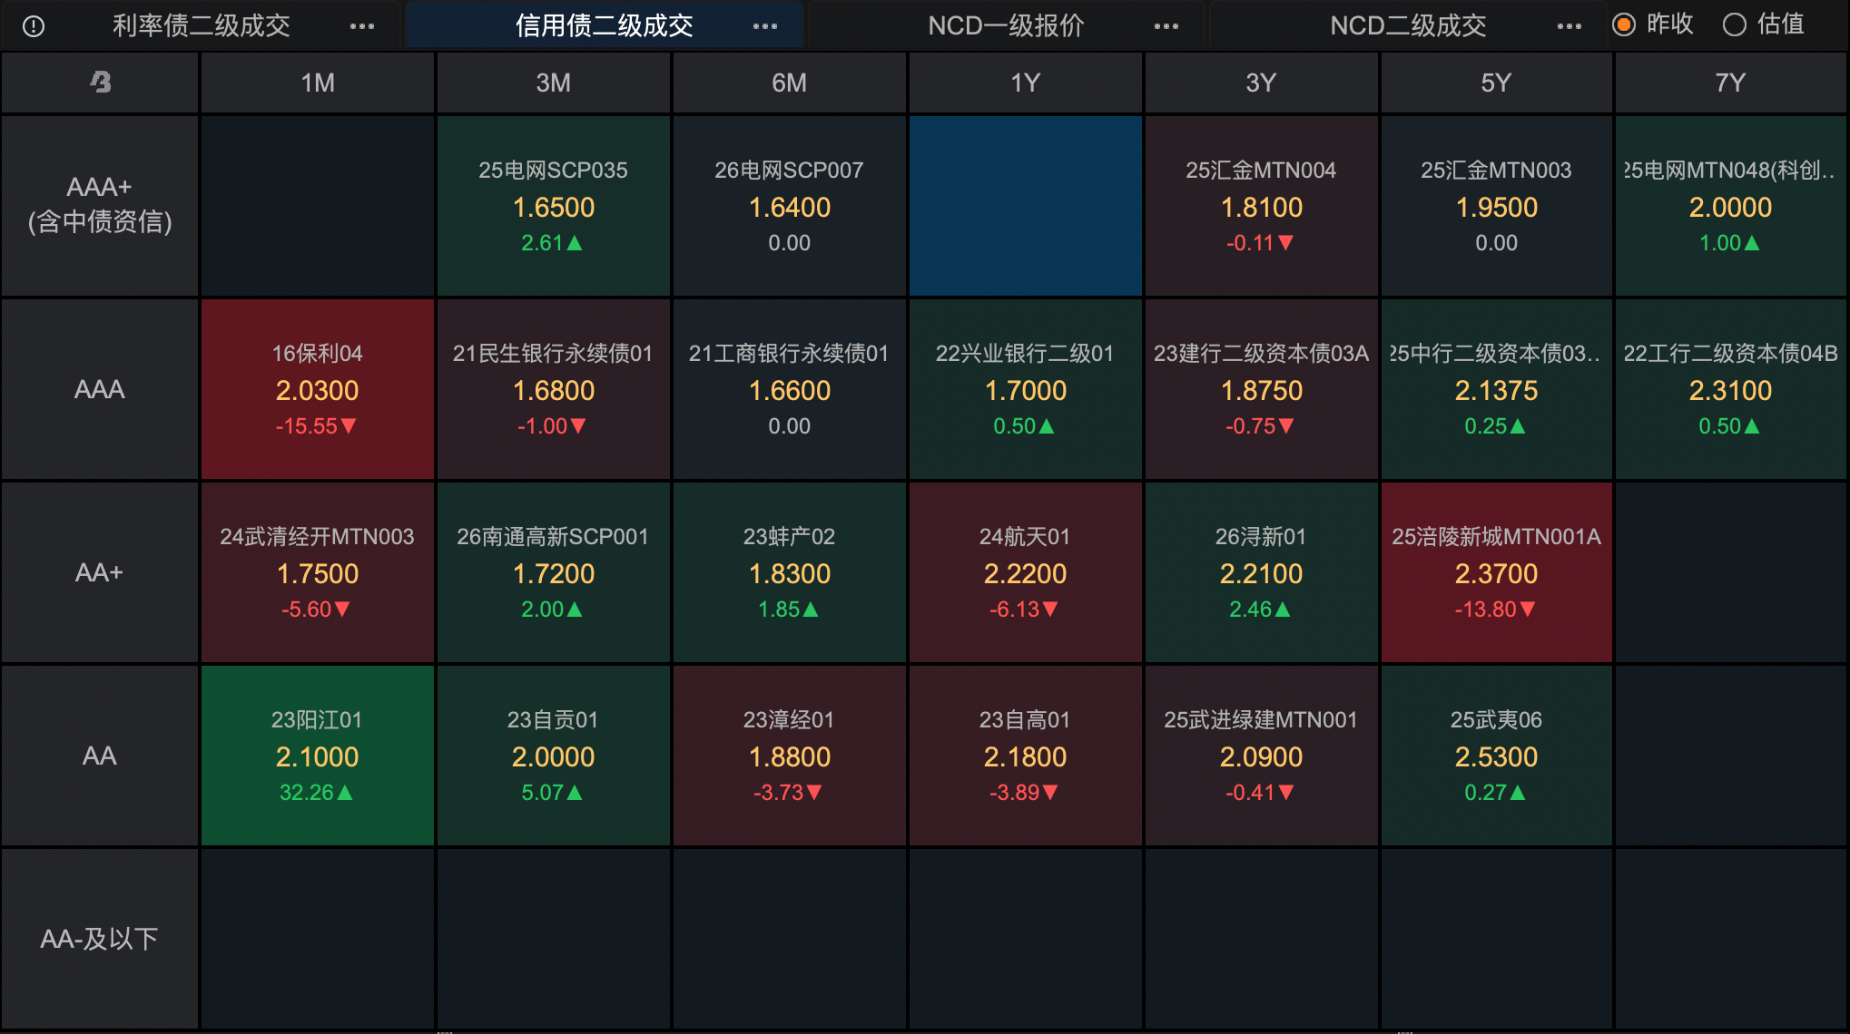1850x1034 pixels.
Task: Click the logo icon in table header corner
Action: click(101, 83)
